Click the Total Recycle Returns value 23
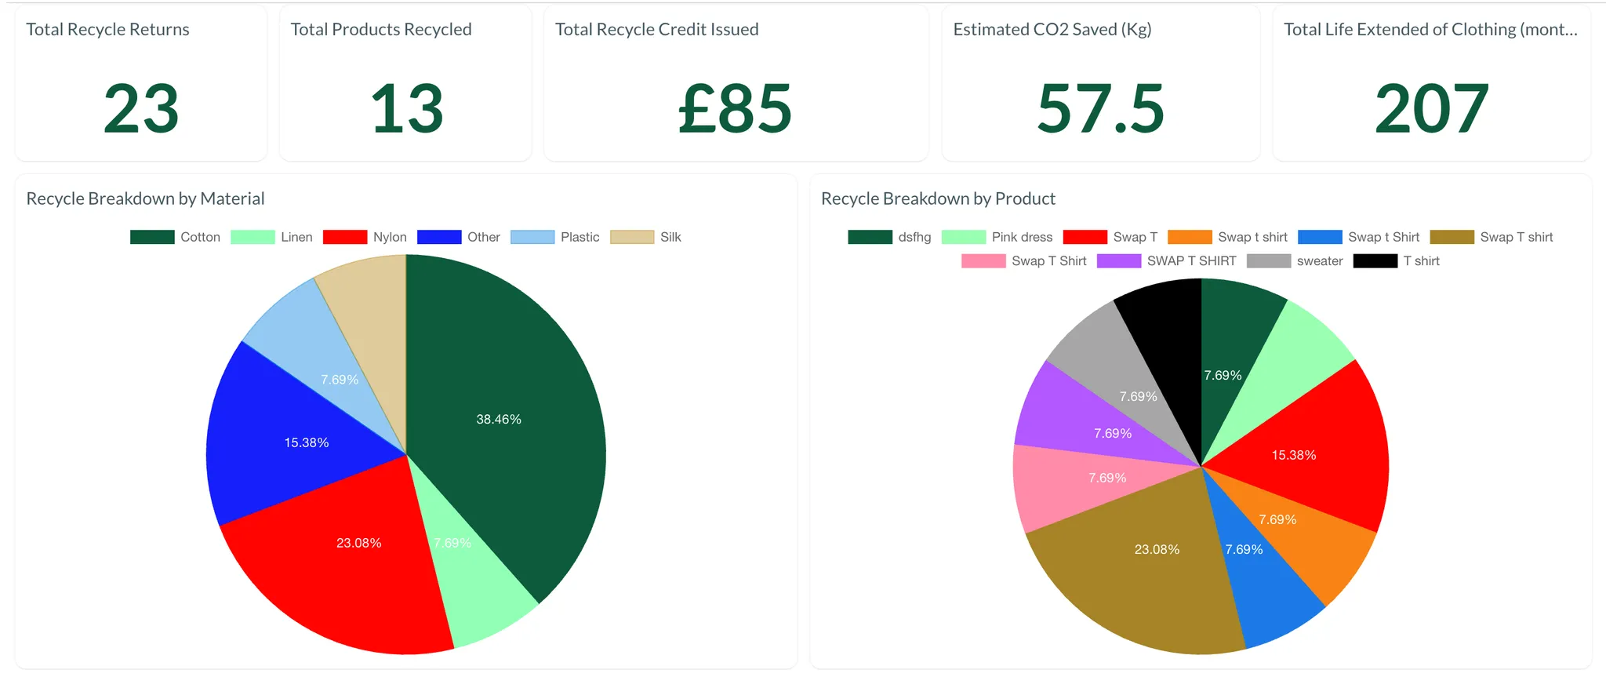 tap(141, 109)
